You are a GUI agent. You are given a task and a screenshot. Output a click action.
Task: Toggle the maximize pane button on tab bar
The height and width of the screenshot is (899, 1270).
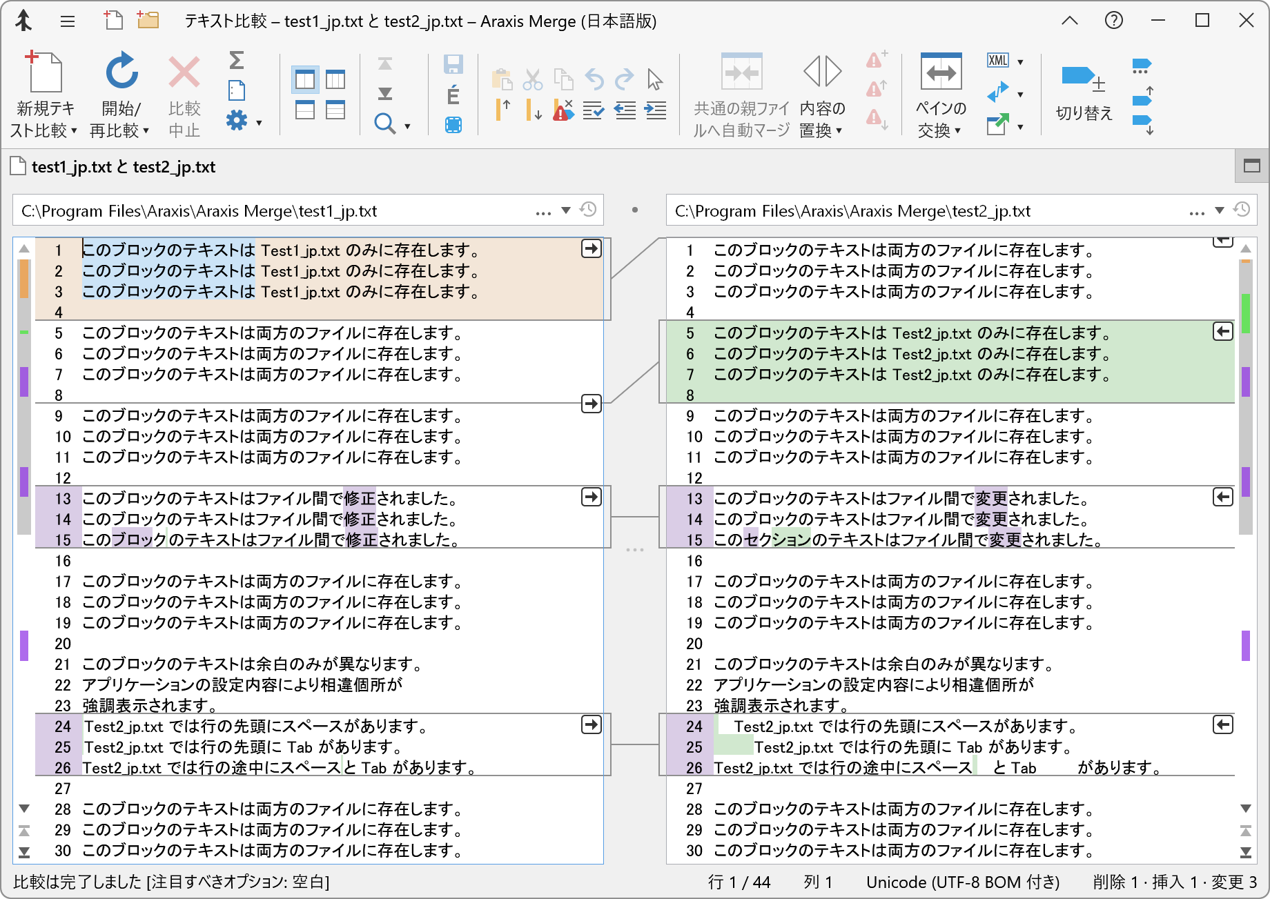click(1252, 166)
